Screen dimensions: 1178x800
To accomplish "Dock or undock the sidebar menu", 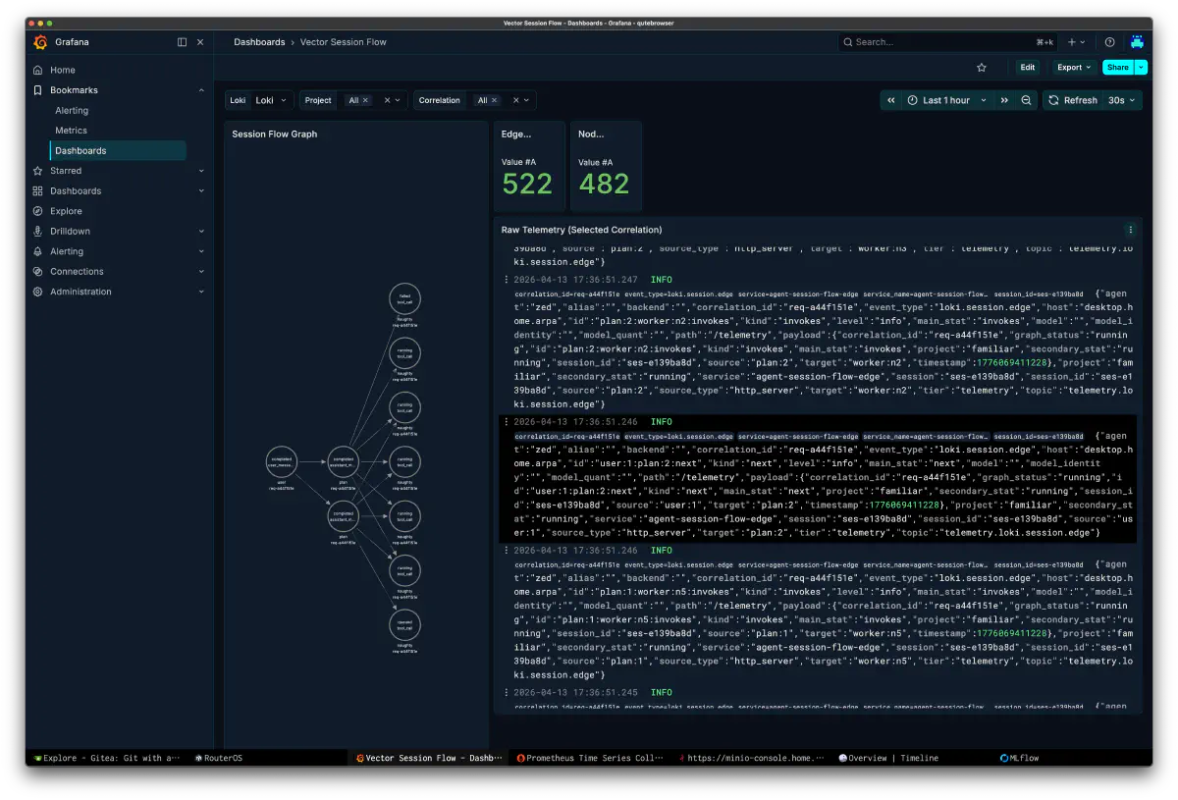I will (182, 42).
